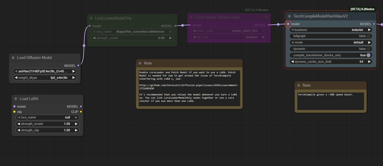Click the Patch Model Patcher Order MODEL output port
This screenshot has width=383, height=166.
(268, 25)
